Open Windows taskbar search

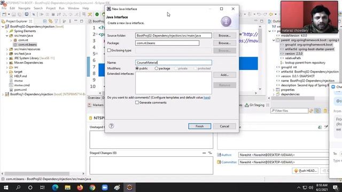pyautogui.click(x=18, y=187)
